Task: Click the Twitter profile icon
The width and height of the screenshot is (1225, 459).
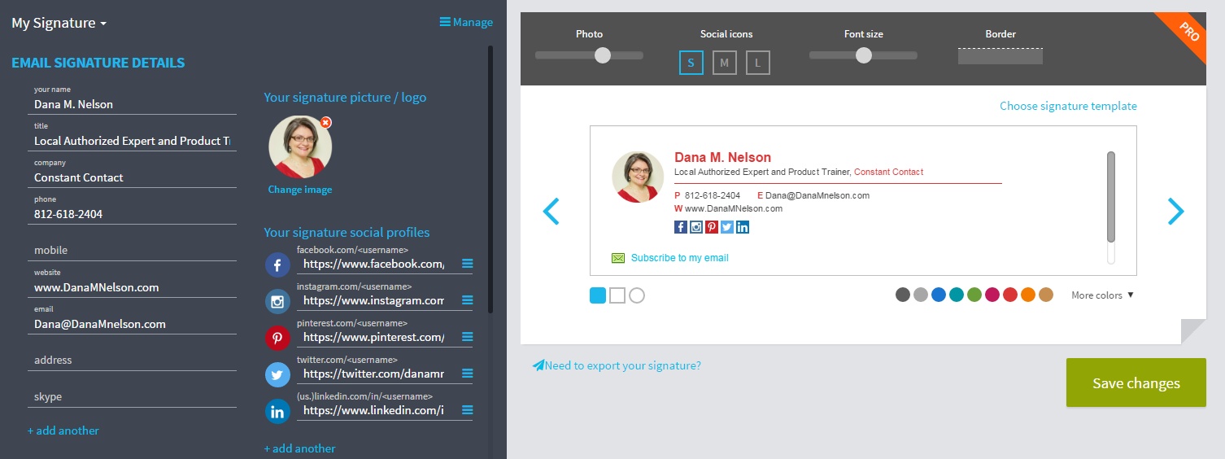Action: [x=277, y=374]
